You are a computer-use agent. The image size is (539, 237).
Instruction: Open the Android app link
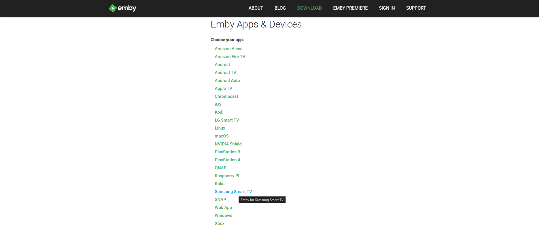coord(222,65)
